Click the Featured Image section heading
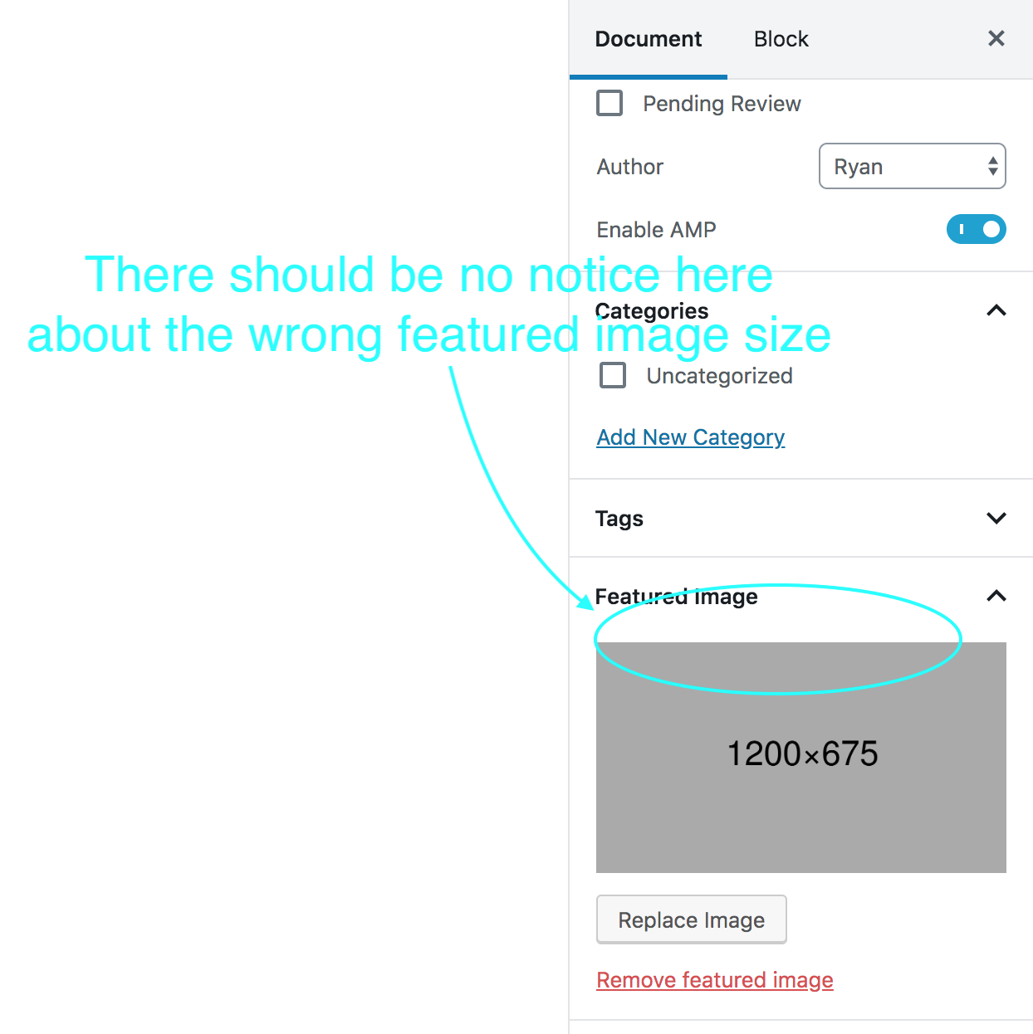1033x1034 pixels. point(676,596)
